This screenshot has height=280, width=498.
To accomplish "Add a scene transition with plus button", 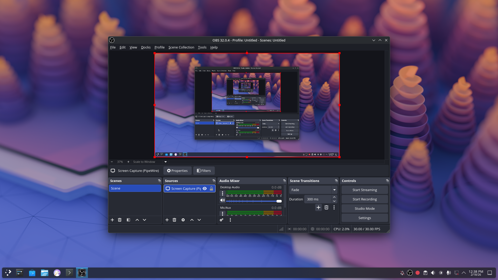I will click(x=319, y=207).
